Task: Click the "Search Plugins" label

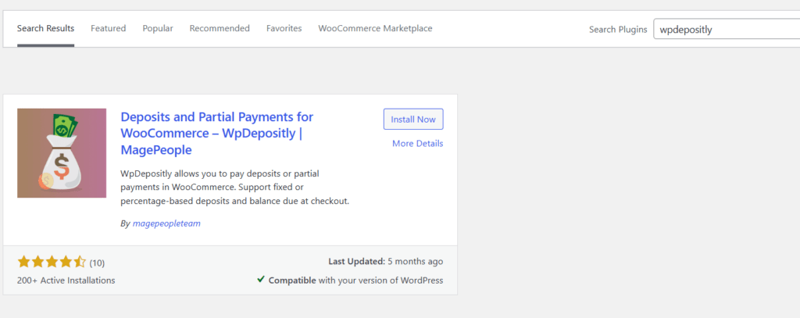Action: pyautogui.click(x=618, y=29)
